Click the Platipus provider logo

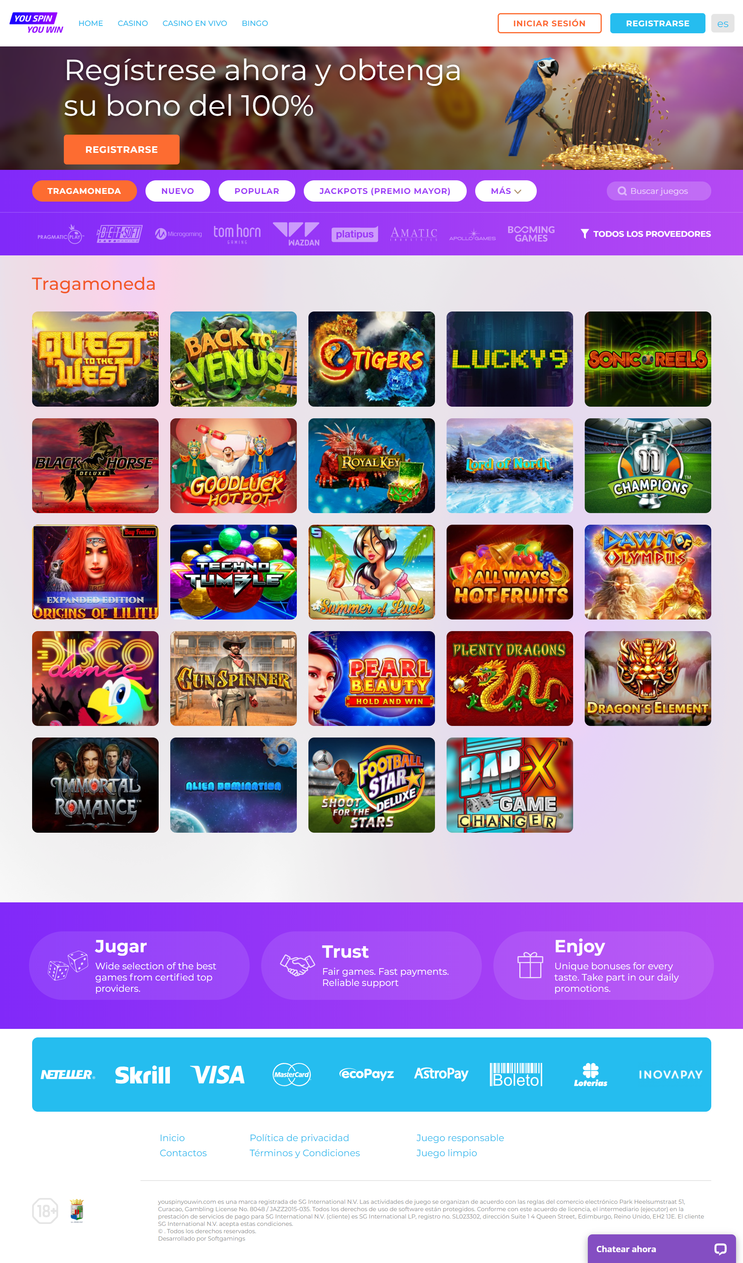354,234
